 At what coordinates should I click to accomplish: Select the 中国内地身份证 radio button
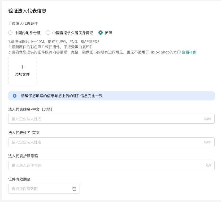pyautogui.click(x=10, y=33)
